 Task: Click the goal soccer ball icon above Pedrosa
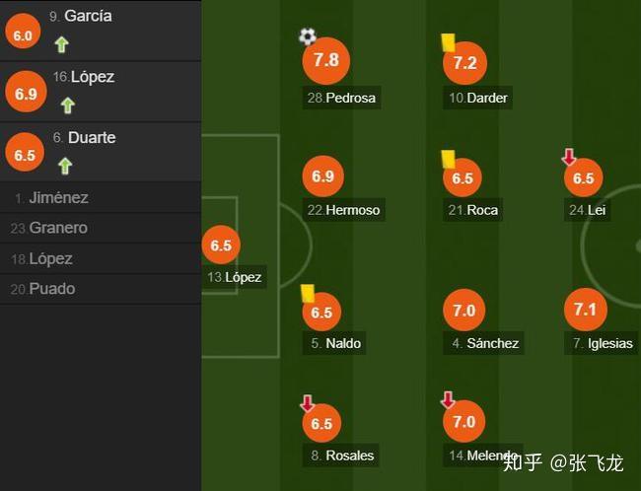click(x=308, y=36)
